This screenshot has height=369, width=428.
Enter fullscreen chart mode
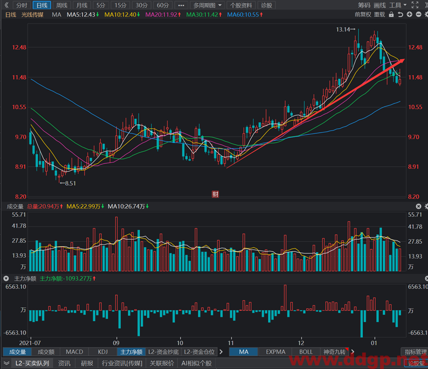point(415,5)
